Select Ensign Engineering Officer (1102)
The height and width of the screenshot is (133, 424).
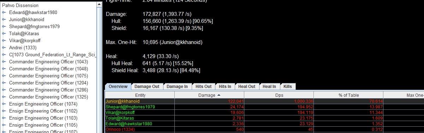click(x=43, y=111)
